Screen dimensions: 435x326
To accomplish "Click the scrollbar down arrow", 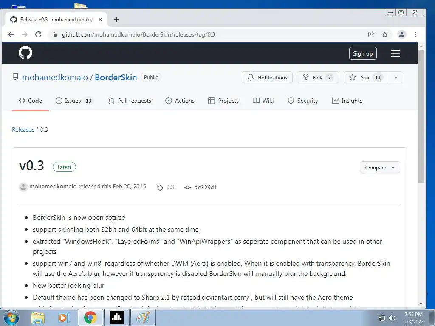I will point(421,303).
